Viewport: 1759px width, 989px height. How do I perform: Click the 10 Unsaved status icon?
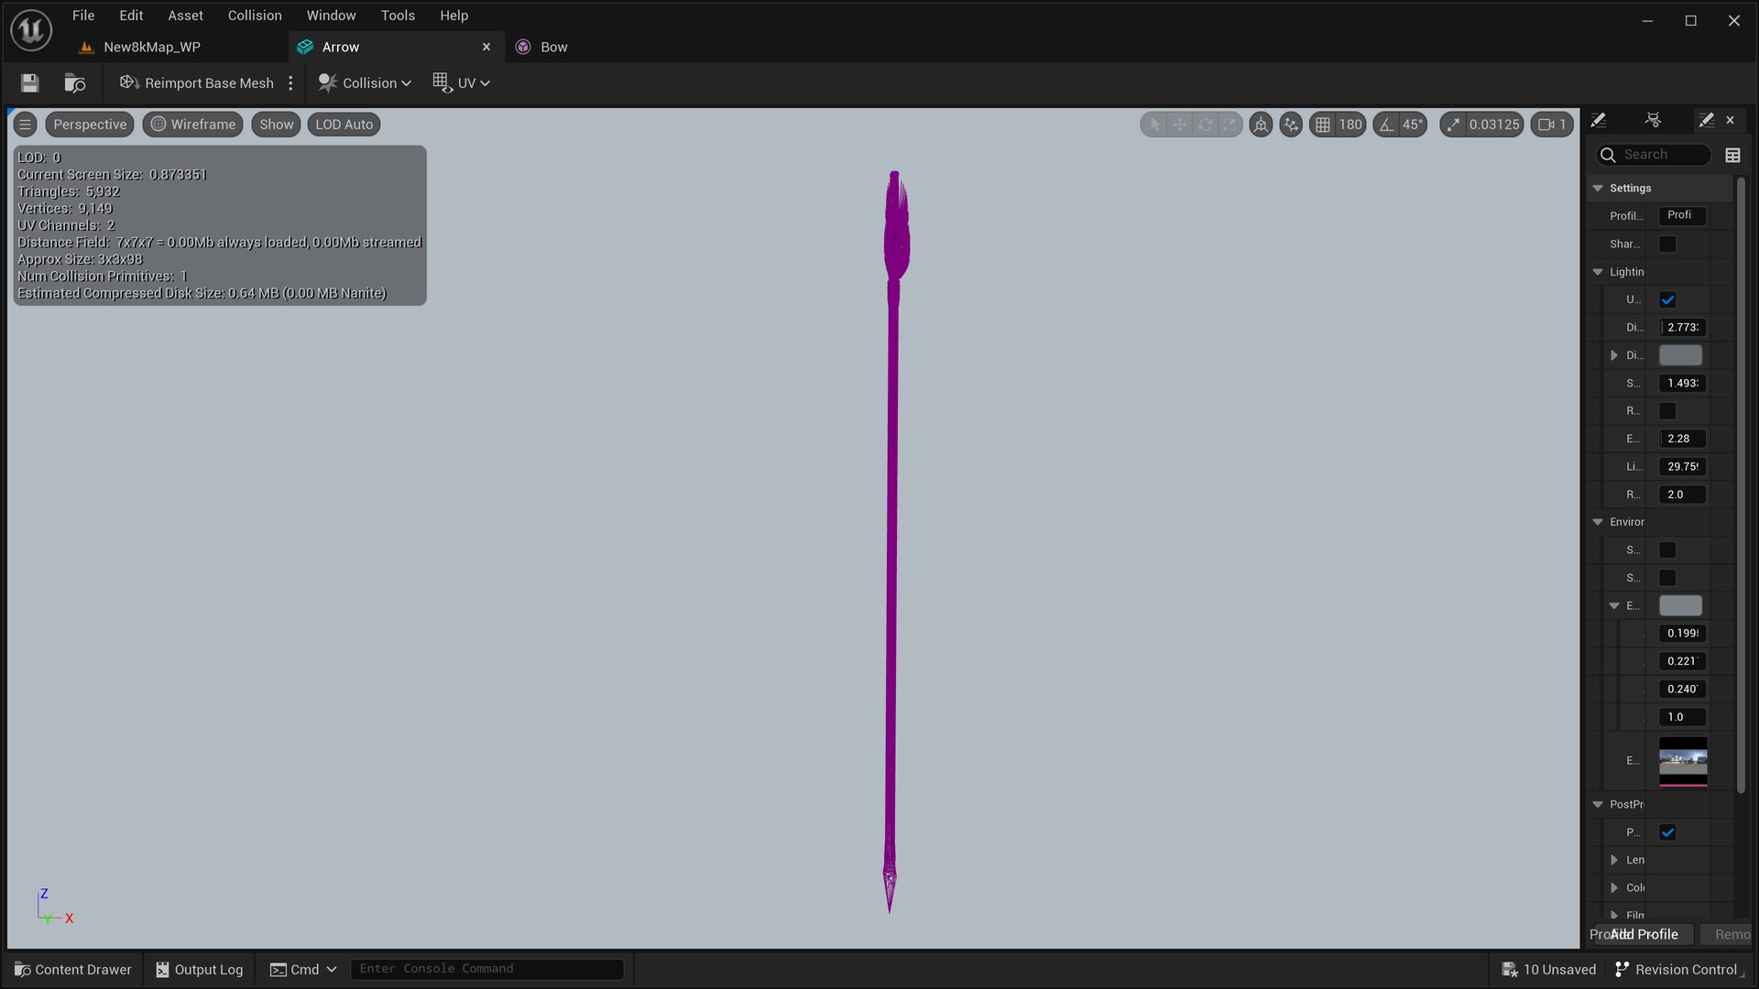pos(1510,969)
